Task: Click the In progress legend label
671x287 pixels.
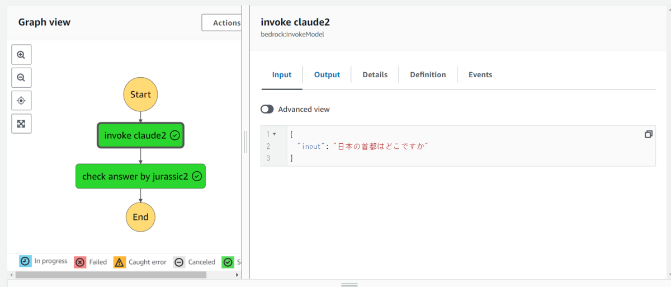Action: [51, 261]
